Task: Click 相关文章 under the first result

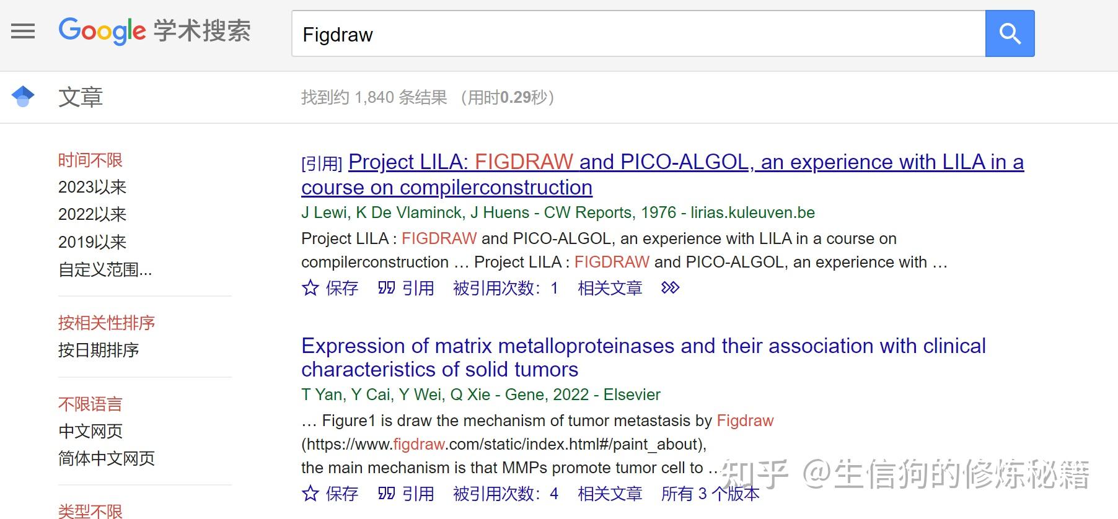Action: click(x=610, y=287)
